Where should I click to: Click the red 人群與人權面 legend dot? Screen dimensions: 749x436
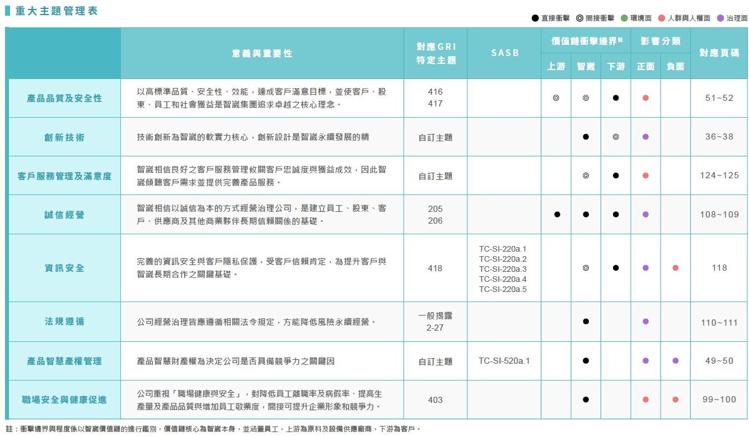(662, 18)
